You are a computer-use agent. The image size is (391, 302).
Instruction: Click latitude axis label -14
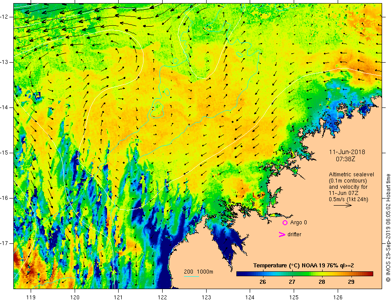coord(5,107)
